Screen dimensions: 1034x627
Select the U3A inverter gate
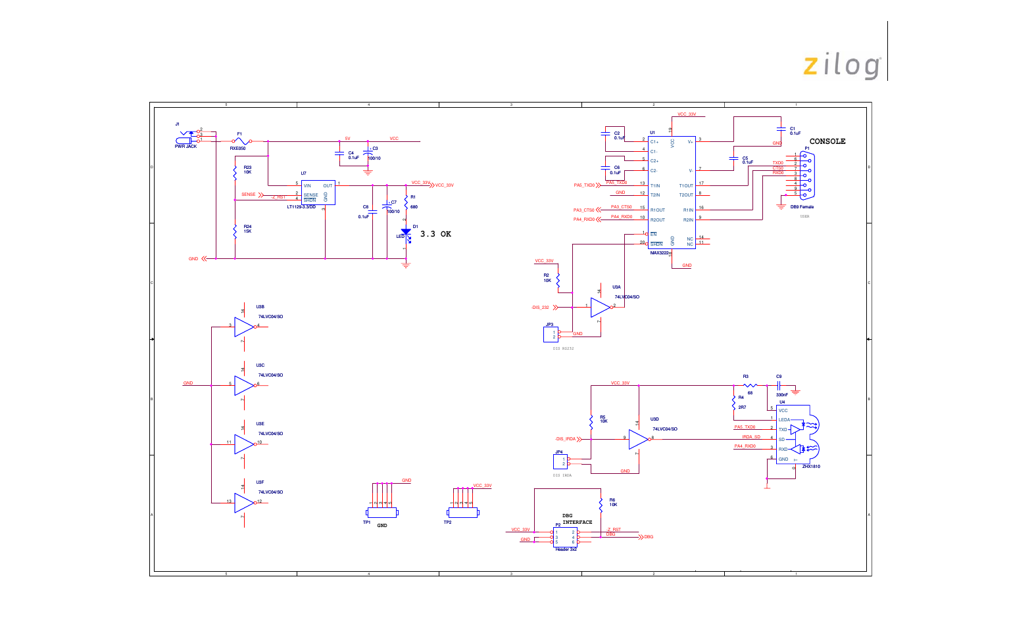[601, 307]
